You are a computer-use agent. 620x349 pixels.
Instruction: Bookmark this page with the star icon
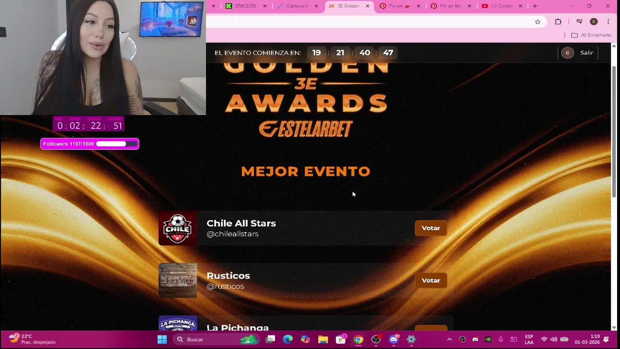[x=538, y=22]
